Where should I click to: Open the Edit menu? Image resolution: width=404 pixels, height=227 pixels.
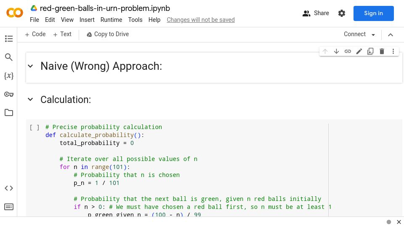pyautogui.click(x=50, y=20)
